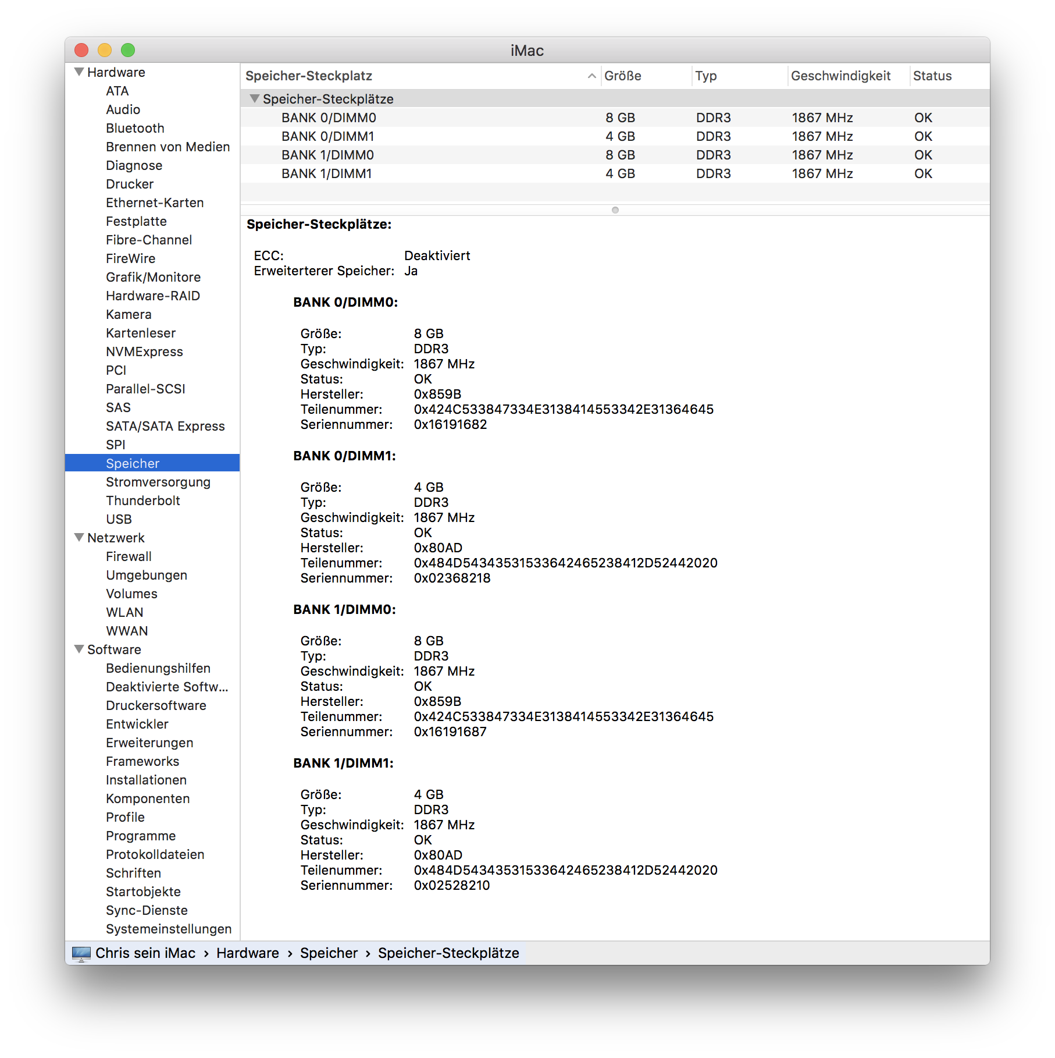Click Speicher in the path bar
1055x1058 pixels.
(x=329, y=953)
